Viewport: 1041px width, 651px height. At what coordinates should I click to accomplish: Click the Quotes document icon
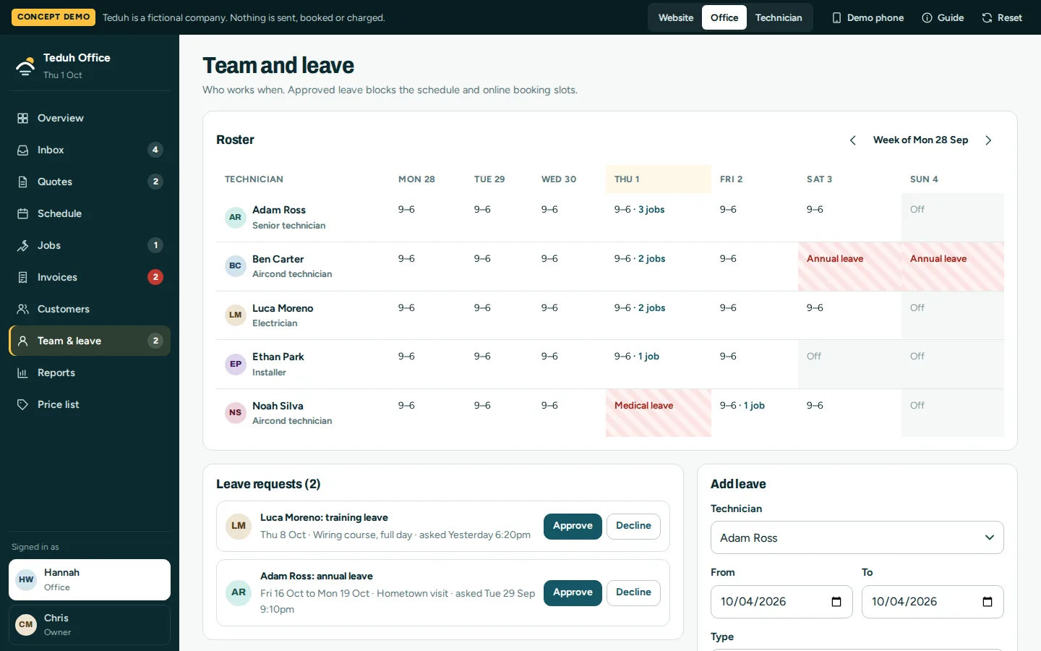23,182
